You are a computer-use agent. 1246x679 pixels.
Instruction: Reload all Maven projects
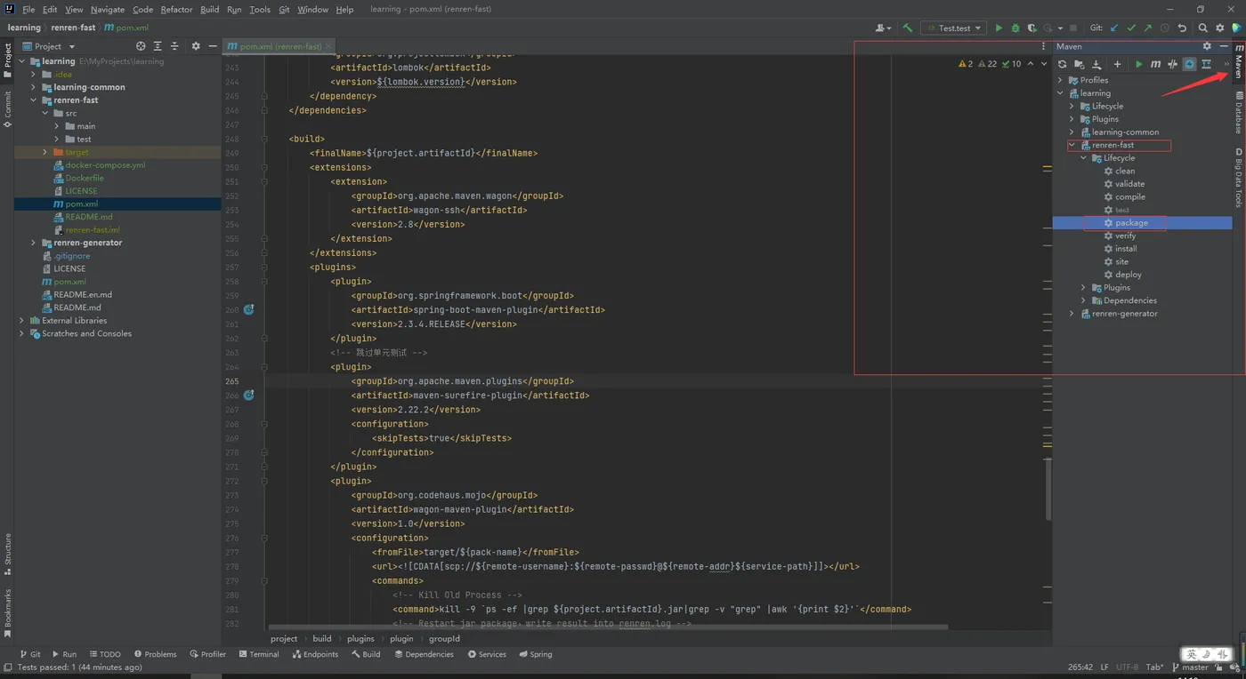[1062, 64]
